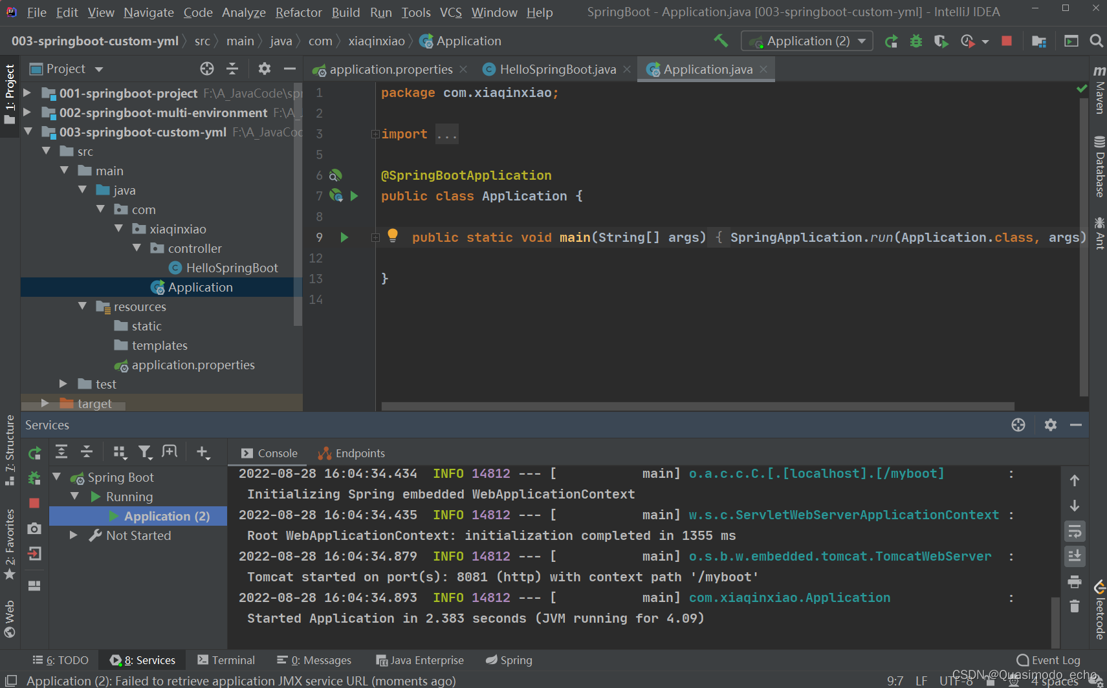Expand Not Started services node
Screen dimensions: 1107x688
click(73, 535)
